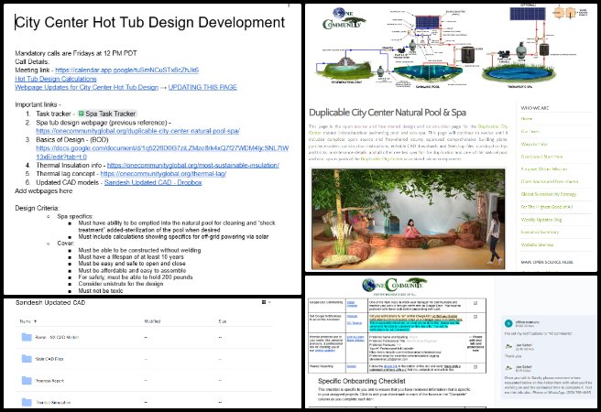Click the Name column sort arrow
The height and width of the screenshot is (412, 601).
pyautogui.click(x=37, y=323)
